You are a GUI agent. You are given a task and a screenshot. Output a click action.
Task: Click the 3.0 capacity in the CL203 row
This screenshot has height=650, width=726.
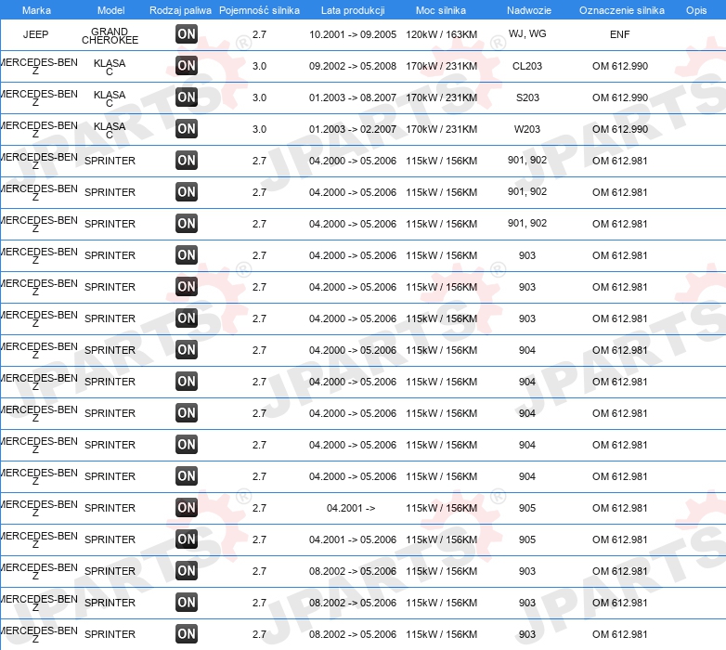tap(259, 66)
